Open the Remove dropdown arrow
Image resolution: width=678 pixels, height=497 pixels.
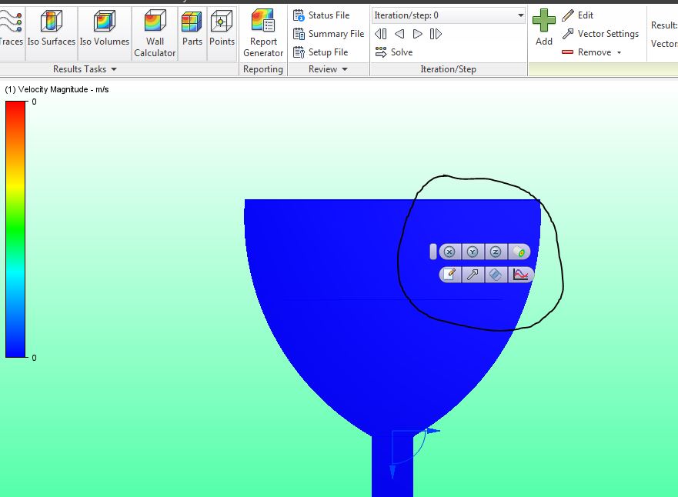click(x=620, y=53)
